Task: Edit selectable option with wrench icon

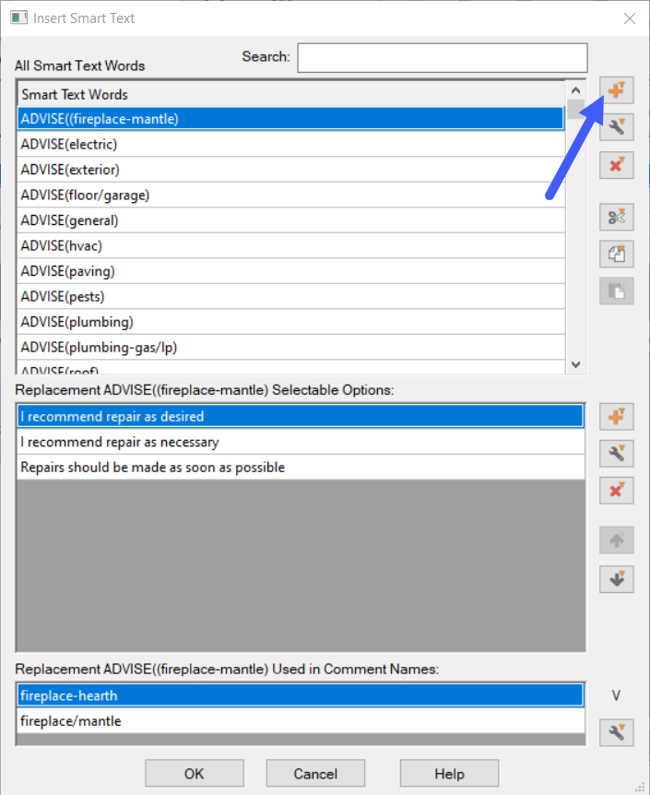Action: pyautogui.click(x=616, y=453)
